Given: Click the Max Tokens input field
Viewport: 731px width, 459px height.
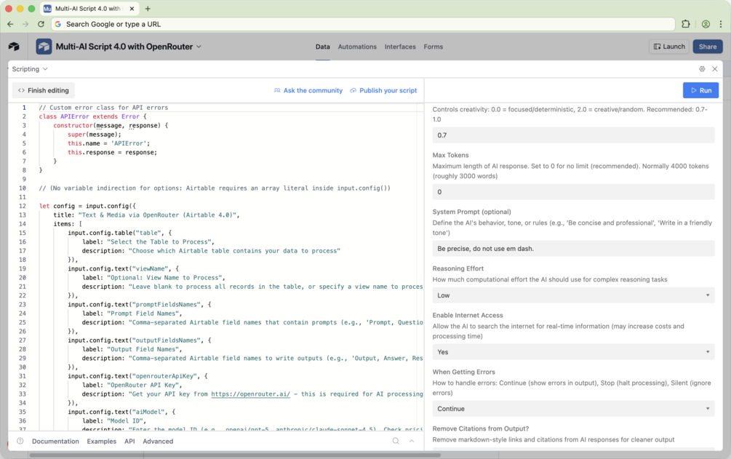Looking at the screenshot, I should pos(573,192).
